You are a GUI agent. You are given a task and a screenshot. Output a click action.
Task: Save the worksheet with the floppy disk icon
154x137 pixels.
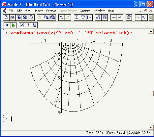pos(25,18)
